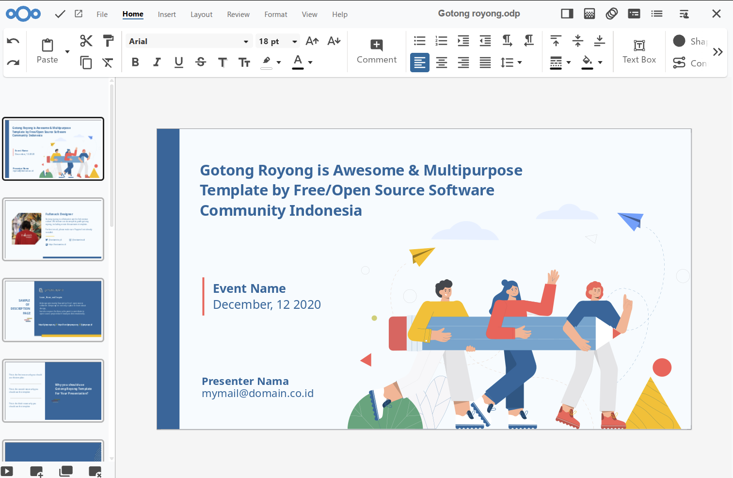Select the second slide thumbnail in the panel
Viewport: 733px width, 478px height.
pos(53,229)
